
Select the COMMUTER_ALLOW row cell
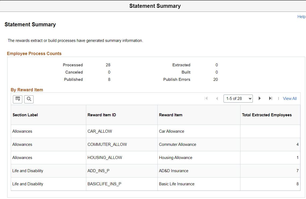107,144
